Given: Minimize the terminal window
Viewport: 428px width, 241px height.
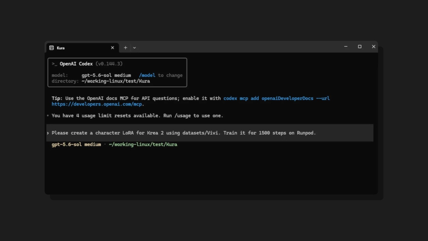Looking at the screenshot, I should pyautogui.click(x=346, y=47).
